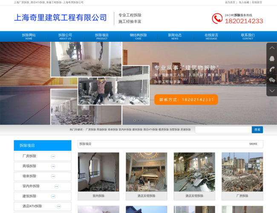Screen dimensions: 277x213
Task: Click keyword 房屋拆除 in hot keywords
Action: [185, 130]
